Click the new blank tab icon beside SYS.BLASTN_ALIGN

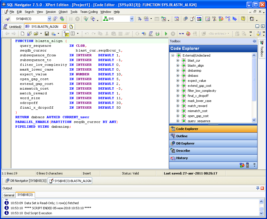click(x=71, y=27)
